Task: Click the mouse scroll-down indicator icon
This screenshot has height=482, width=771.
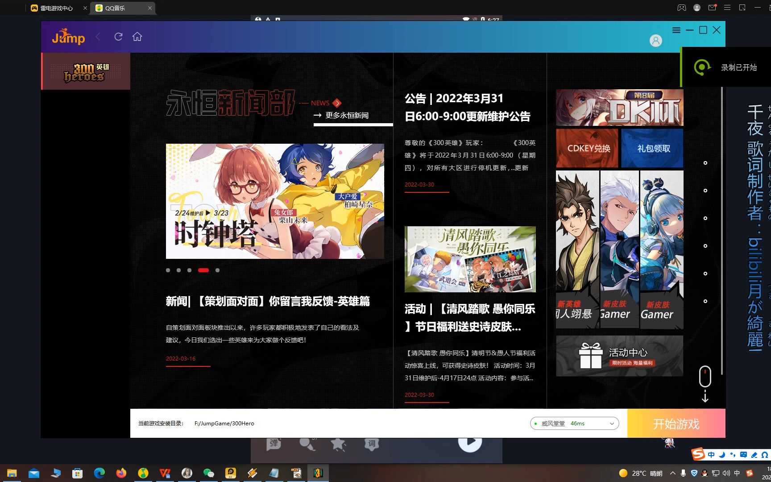Action: tap(705, 384)
